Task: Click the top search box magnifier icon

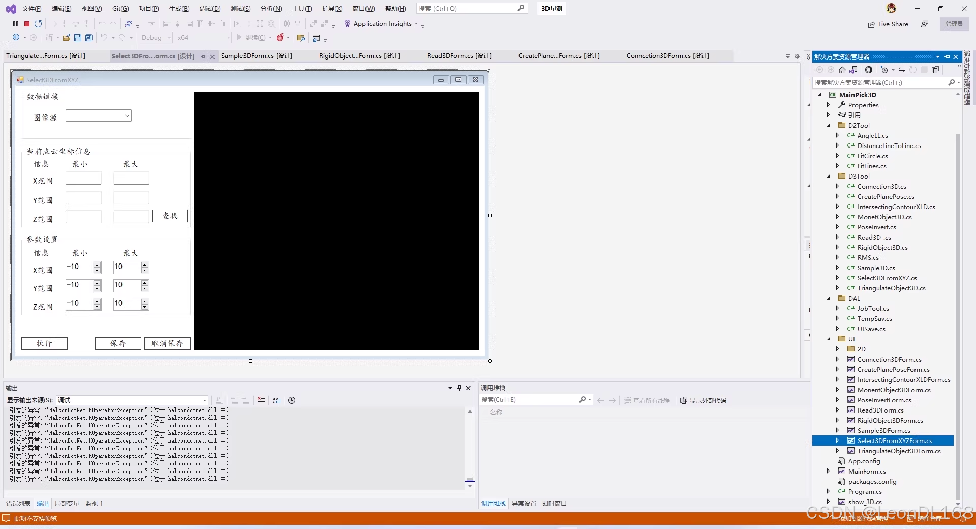Action: click(521, 8)
